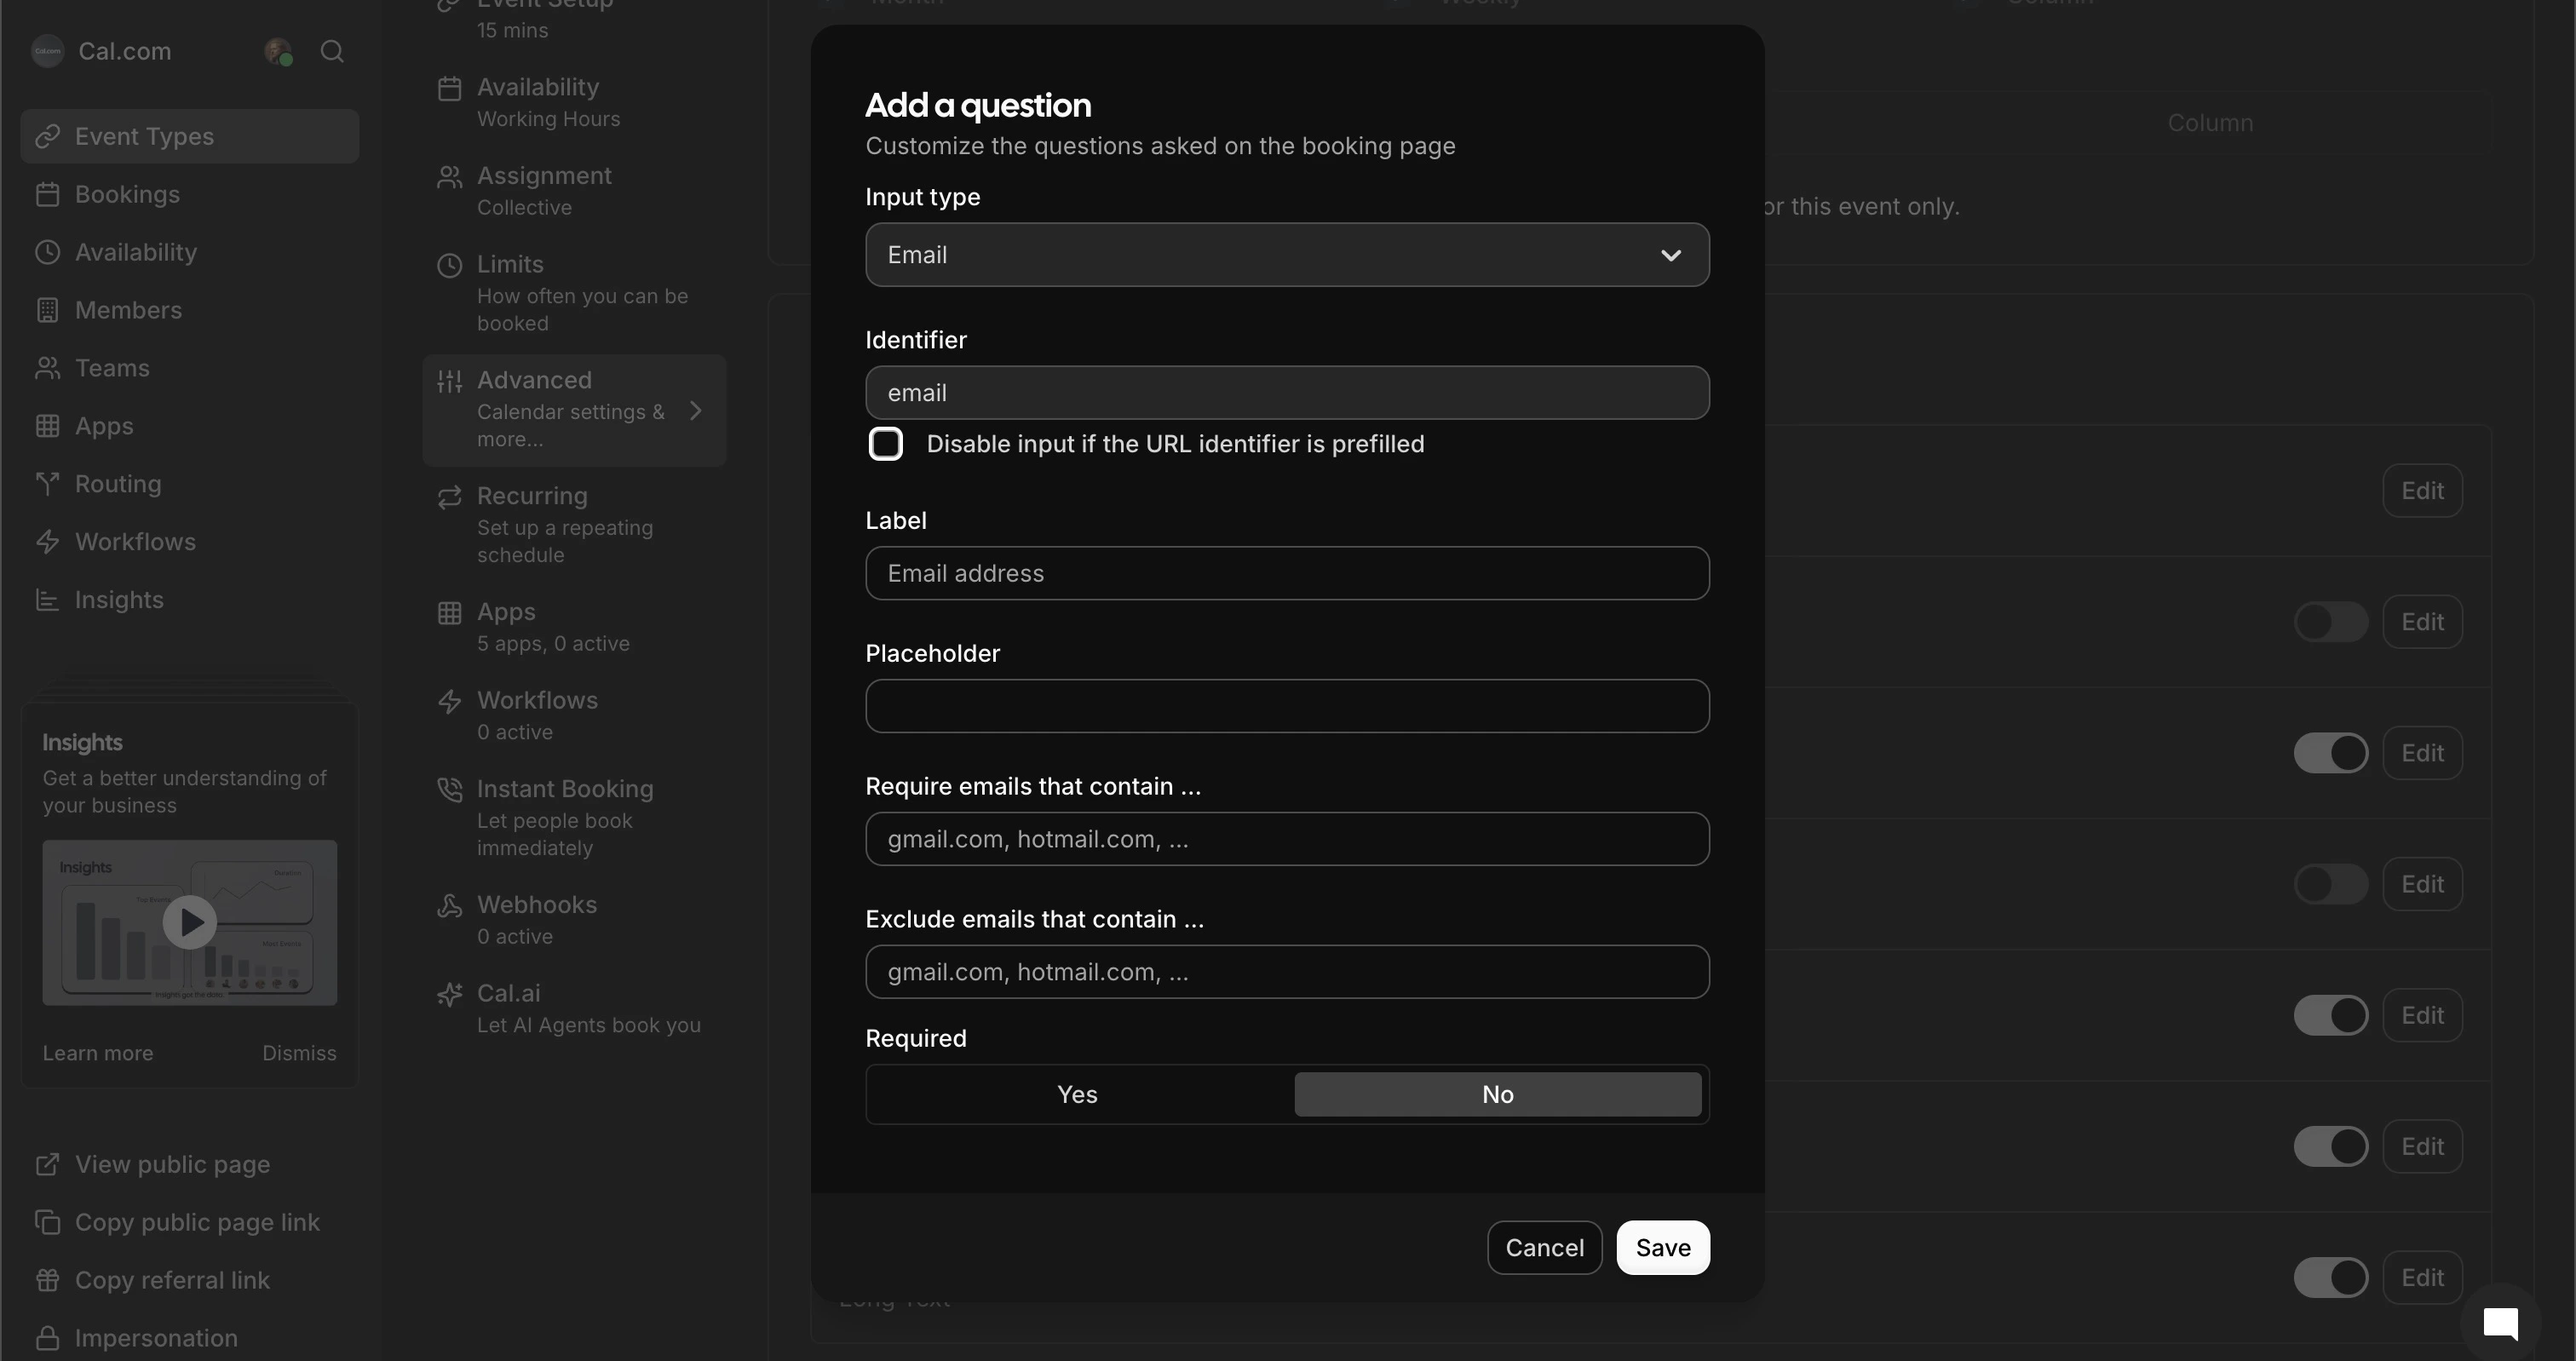Dismiss the Insights promo card
Screen dimensions: 2576x1361
point(299,1053)
